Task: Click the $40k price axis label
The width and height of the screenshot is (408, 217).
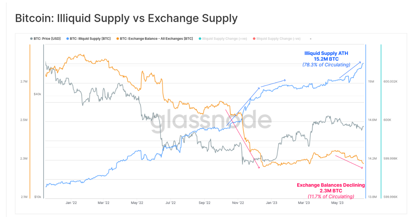Action: click(x=37, y=94)
